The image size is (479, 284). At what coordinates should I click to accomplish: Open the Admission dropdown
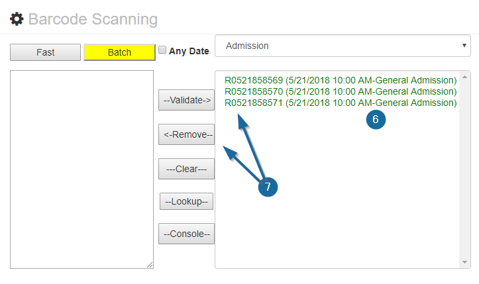343,46
